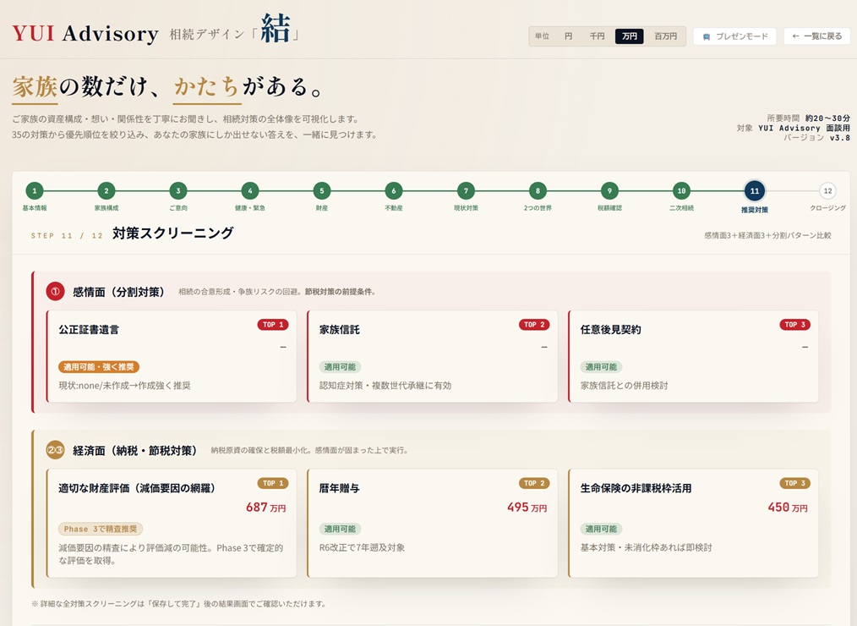Click 適用可能 tag on 暦年贈与 card
This screenshot has width=857, height=626.
pyautogui.click(x=340, y=530)
